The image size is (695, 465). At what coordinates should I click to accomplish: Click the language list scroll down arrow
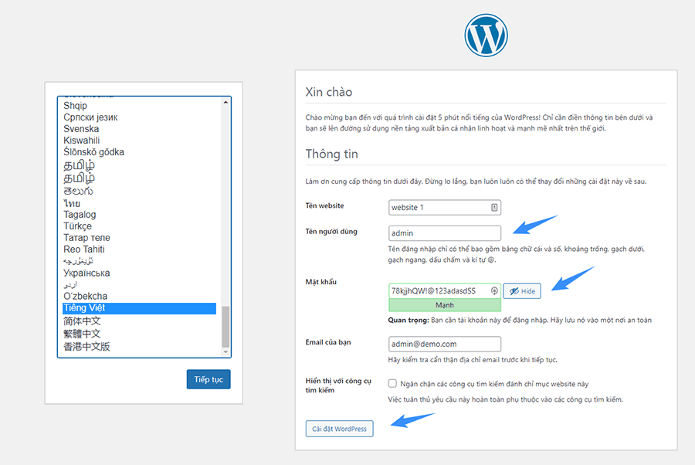click(x=225, y=351)
